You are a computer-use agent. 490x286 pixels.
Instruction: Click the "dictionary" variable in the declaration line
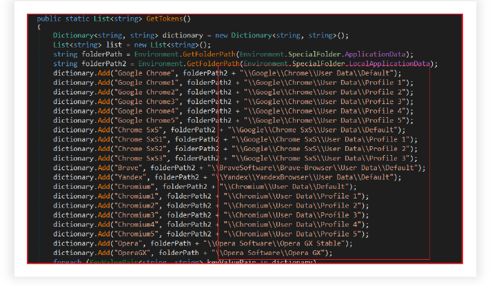tap(183, 35)
